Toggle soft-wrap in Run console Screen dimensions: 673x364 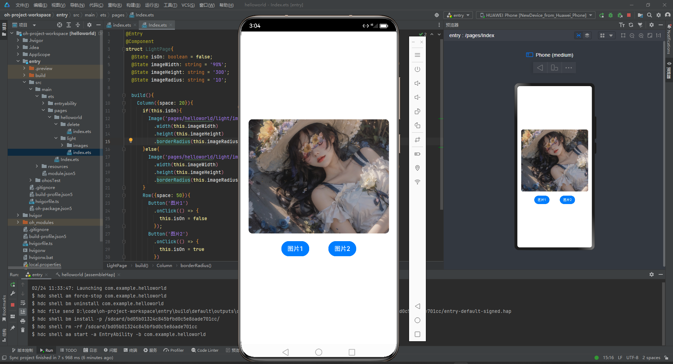tap(23, 303)
